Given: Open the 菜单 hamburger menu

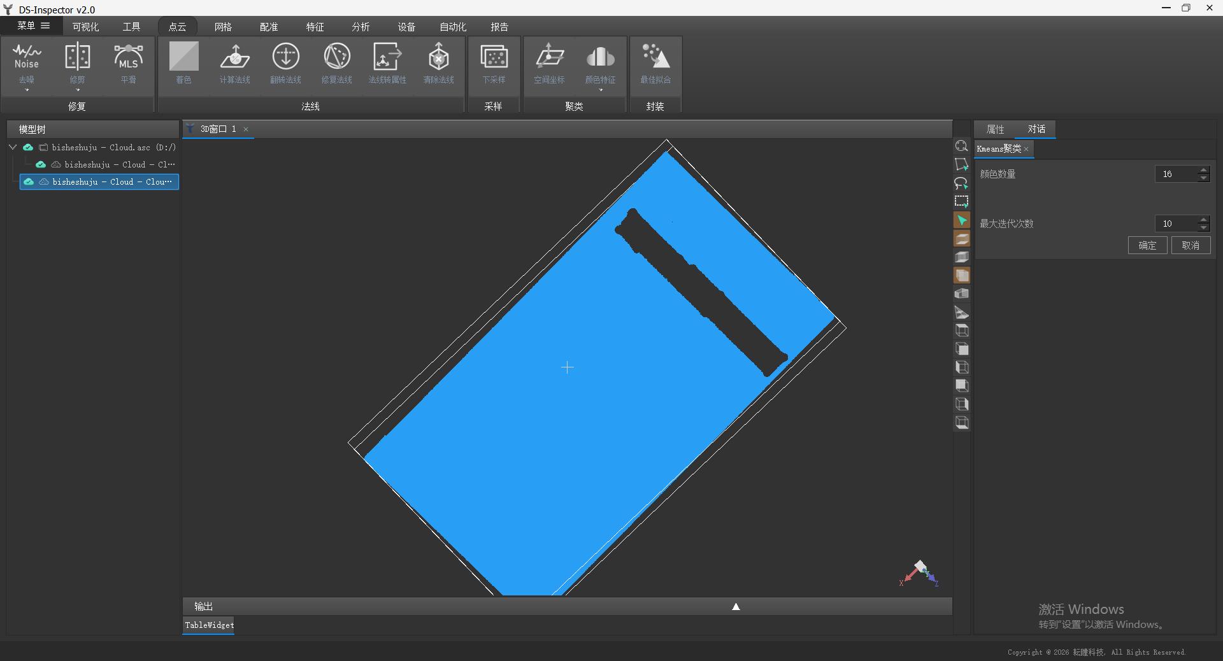Looking at the screenshot, I should [x=33, y=26].
